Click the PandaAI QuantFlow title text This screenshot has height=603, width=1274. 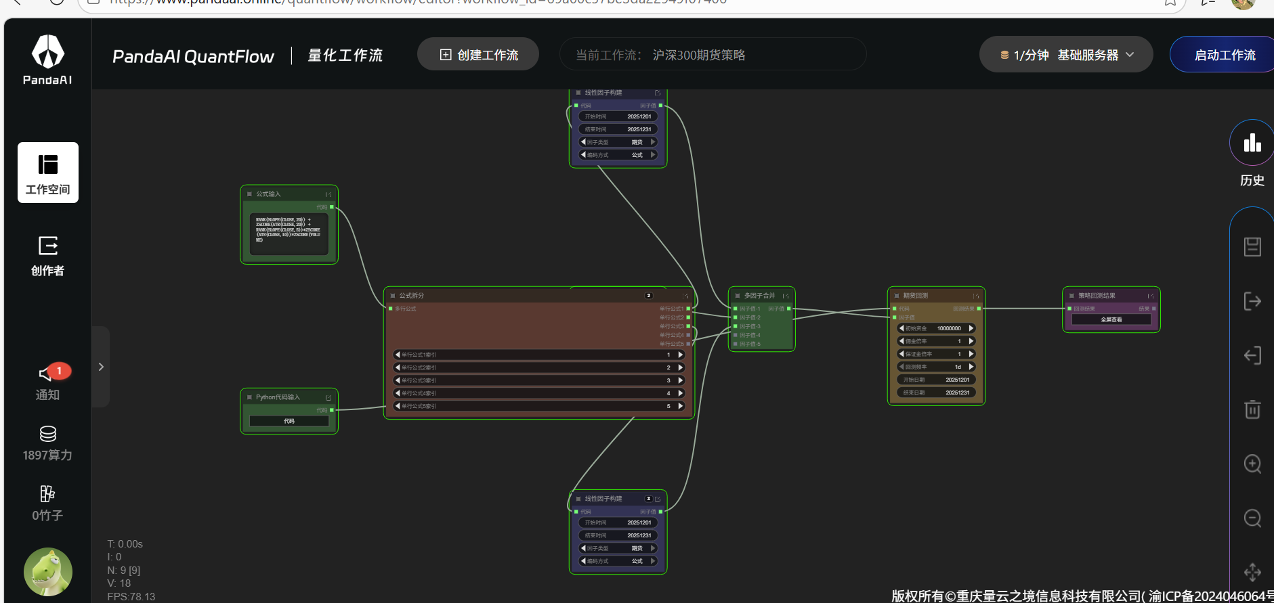point(193,56)
